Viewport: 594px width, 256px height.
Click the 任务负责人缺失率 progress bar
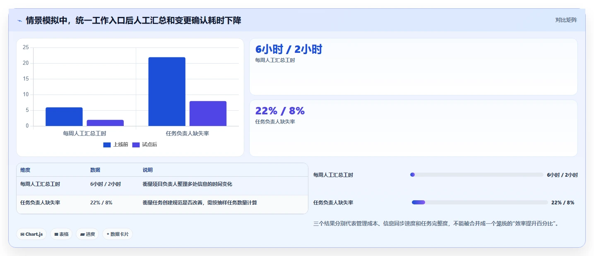click(480, 202)
